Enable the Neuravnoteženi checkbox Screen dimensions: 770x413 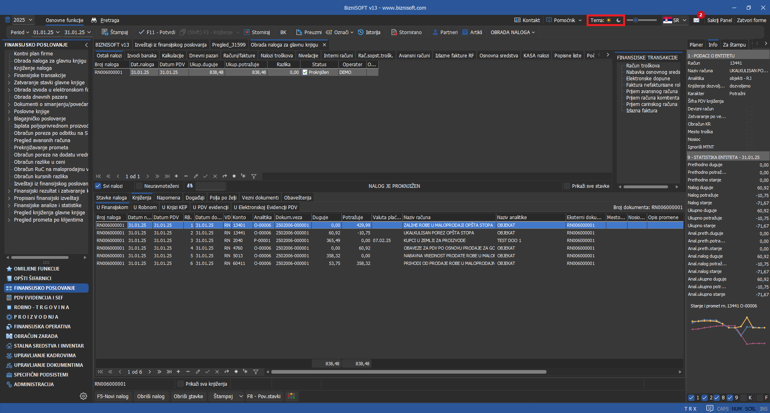point(139,186)
